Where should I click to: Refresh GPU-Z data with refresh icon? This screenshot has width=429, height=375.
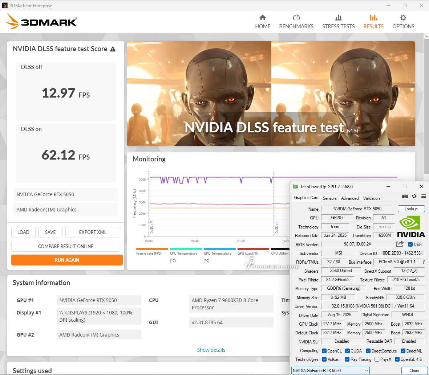pyautogui.click(x=414, y=196)
